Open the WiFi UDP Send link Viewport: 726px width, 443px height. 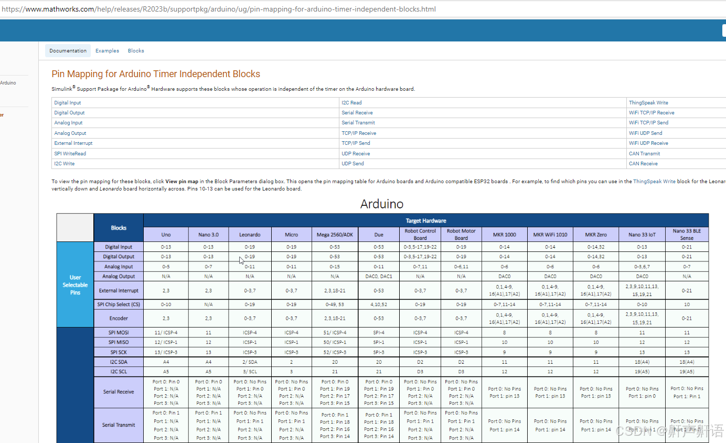(645, 133)
